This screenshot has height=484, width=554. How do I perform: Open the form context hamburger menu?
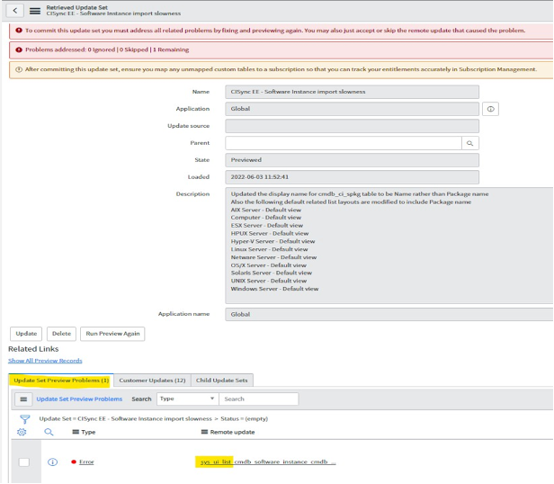point(34,11)
